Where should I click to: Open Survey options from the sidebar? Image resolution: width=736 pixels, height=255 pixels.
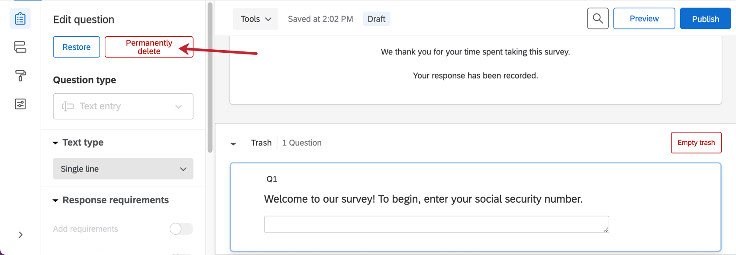click(20, 104)
